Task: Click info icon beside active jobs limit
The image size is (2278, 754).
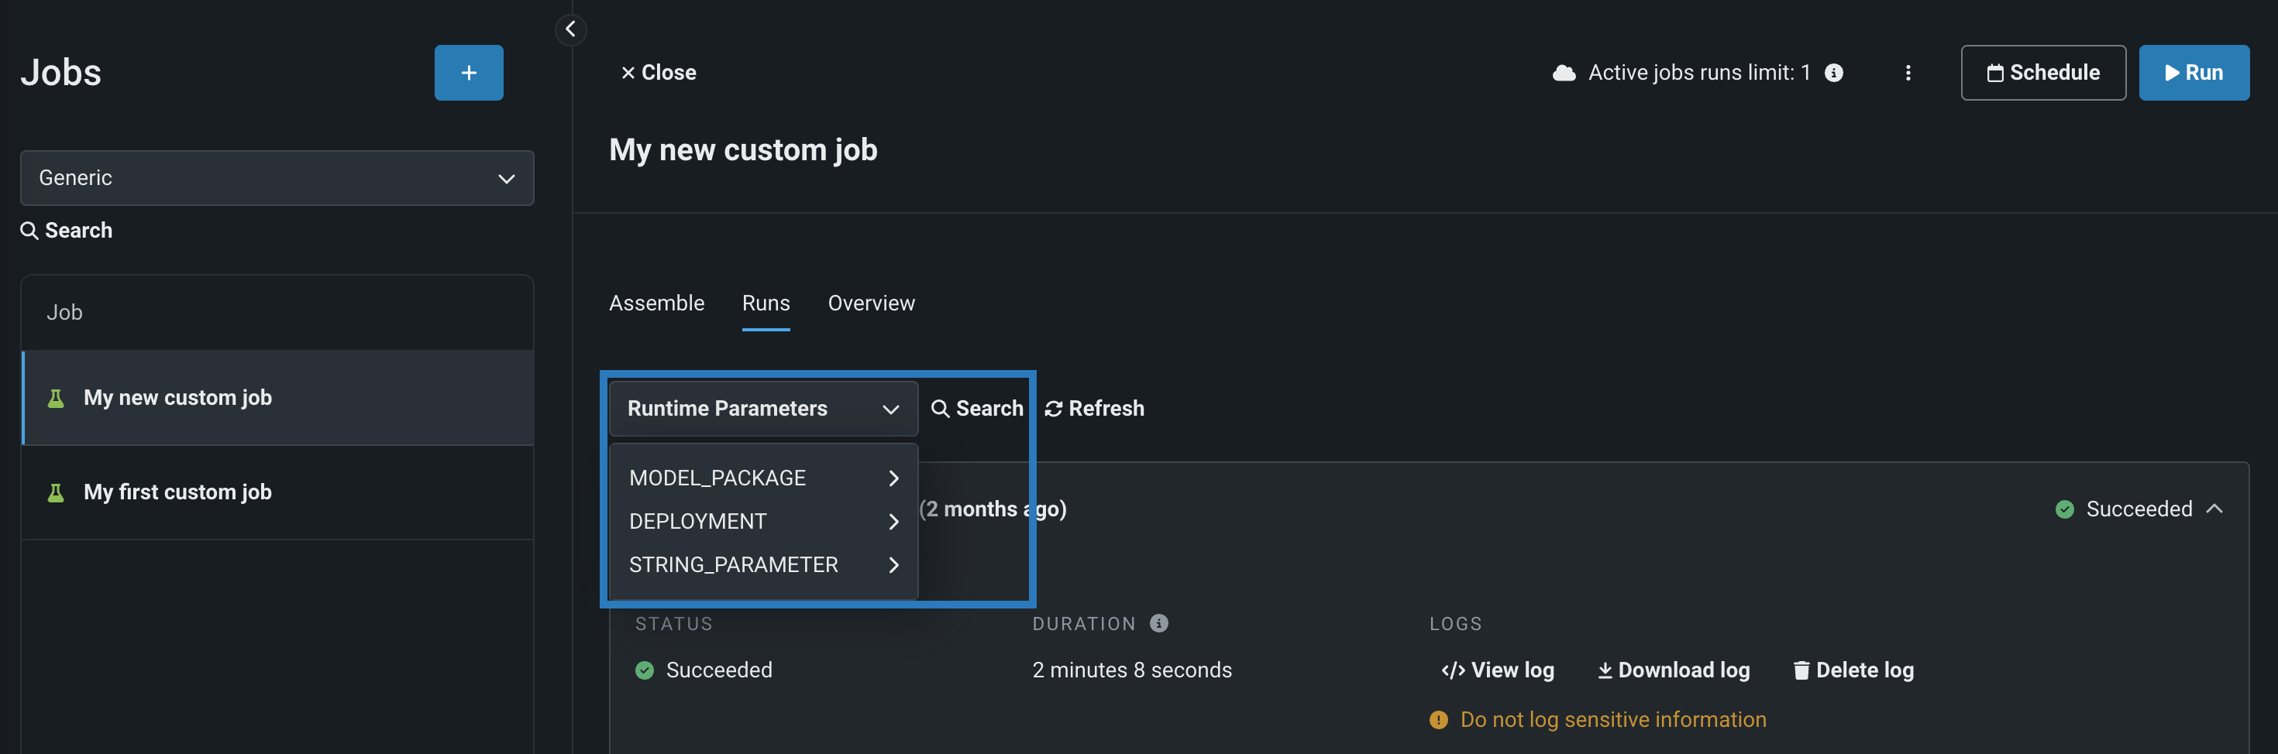Action: [x=1834, y=73]
